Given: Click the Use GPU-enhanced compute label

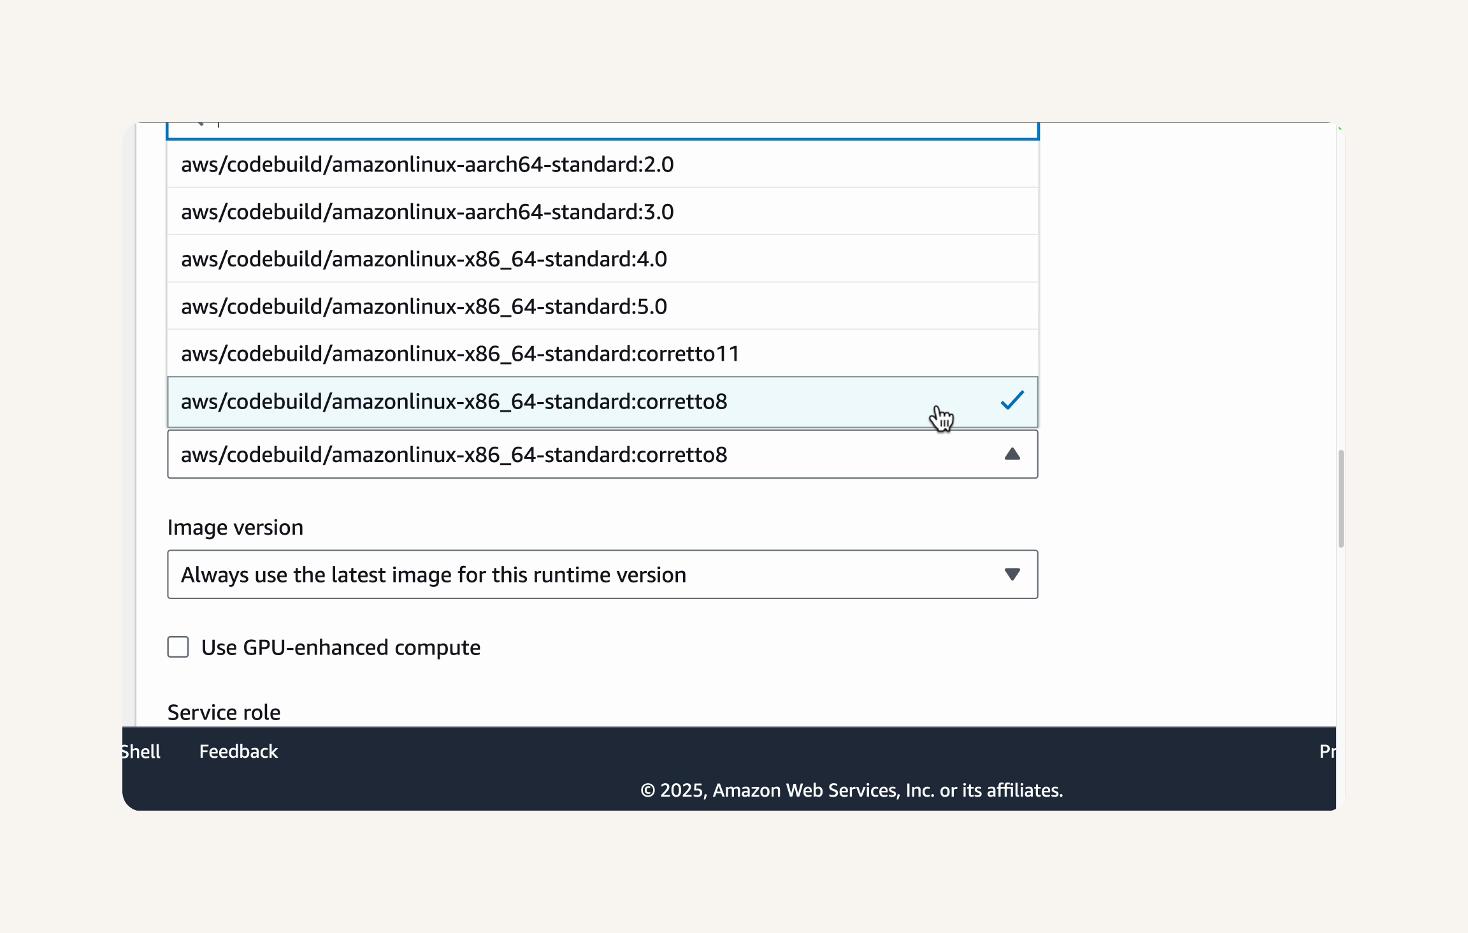Looking at the screenshot, I should point(341,647).
